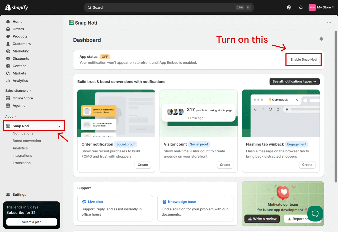Create a Flashing tab winback notification

point(307,165)
